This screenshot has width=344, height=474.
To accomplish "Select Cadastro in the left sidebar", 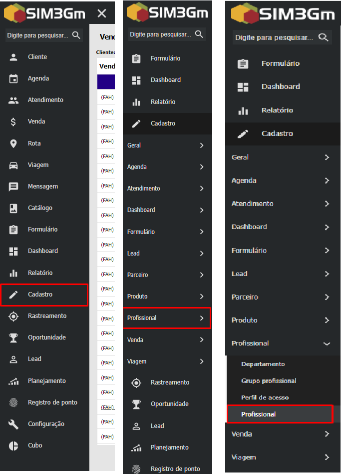I will tap(44, 294).
